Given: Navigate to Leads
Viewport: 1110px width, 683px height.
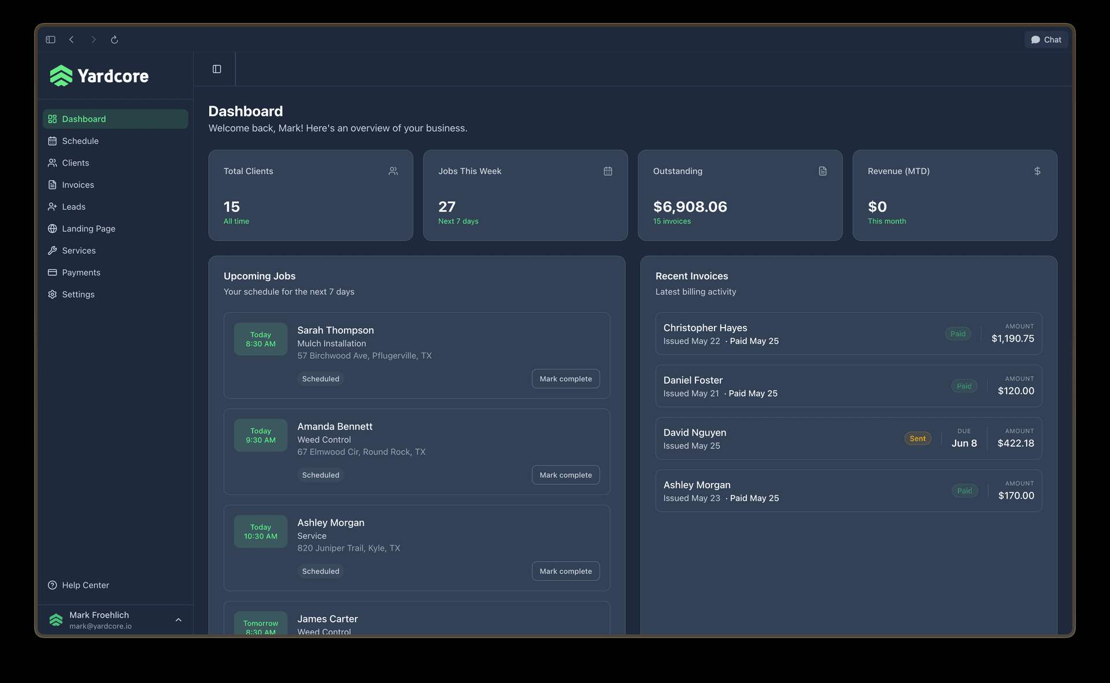Looking at the screenshot, I should point(116,207).
